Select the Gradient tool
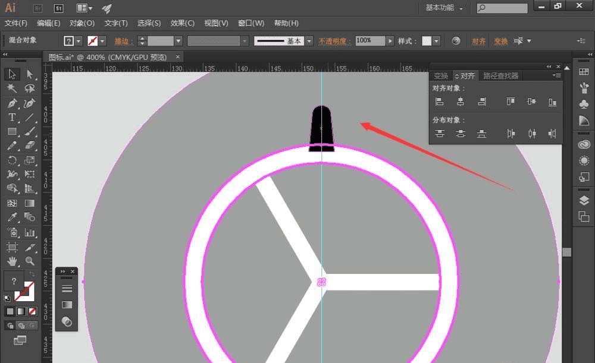This screenshot has height=363, width=595. [x=30, y=203]
